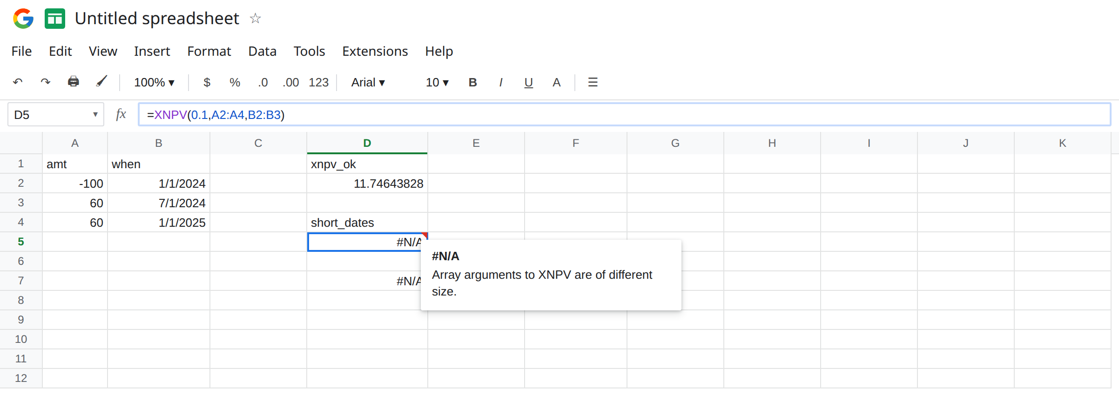Select row 12 header
The height and width of the screenshot is (394, 1119).
pos(21,378)
